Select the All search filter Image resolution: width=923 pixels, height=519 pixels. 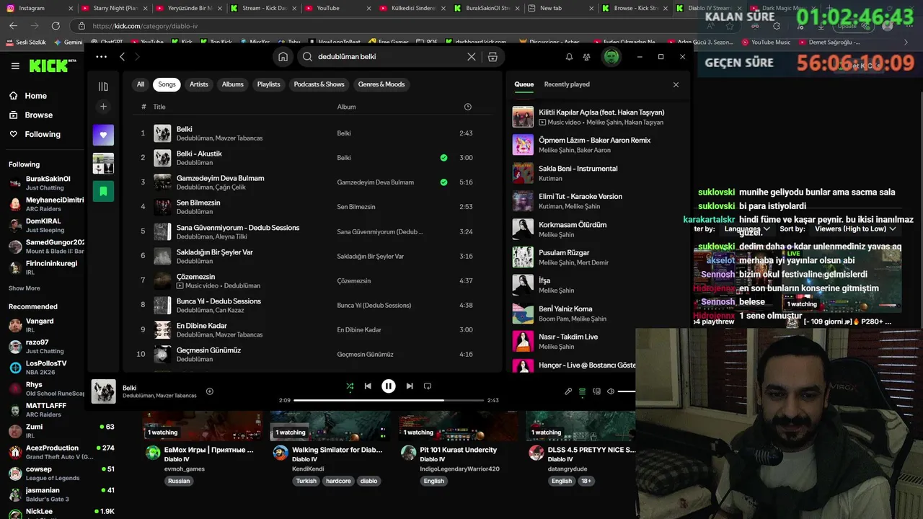141,84
